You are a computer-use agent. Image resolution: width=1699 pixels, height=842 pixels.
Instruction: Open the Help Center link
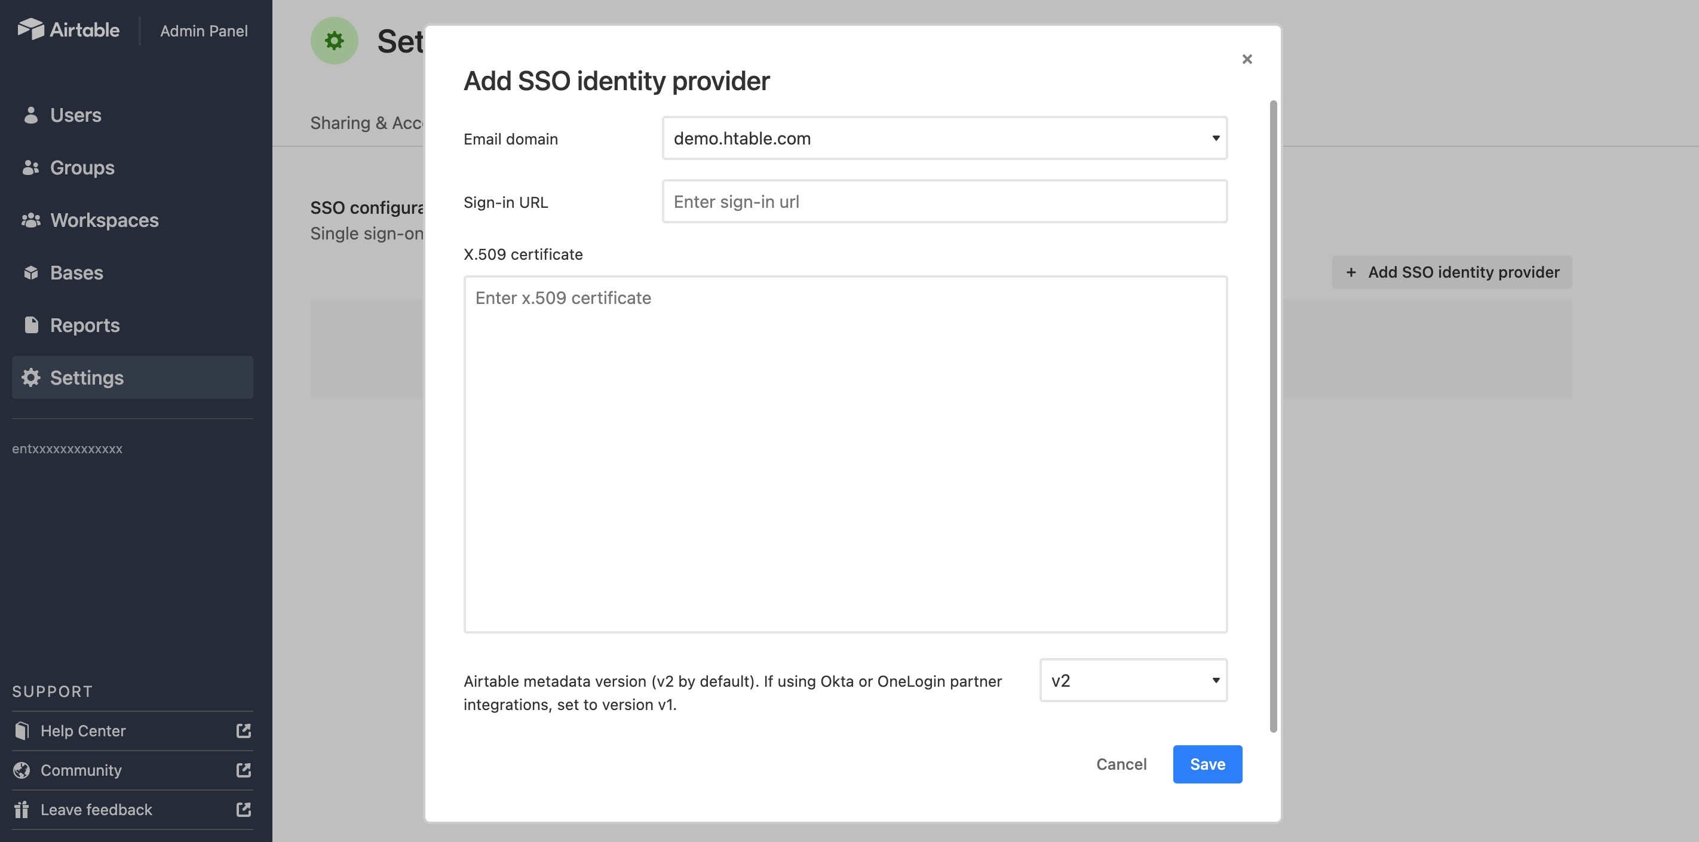pyautogui.click(x=132, y=730)
